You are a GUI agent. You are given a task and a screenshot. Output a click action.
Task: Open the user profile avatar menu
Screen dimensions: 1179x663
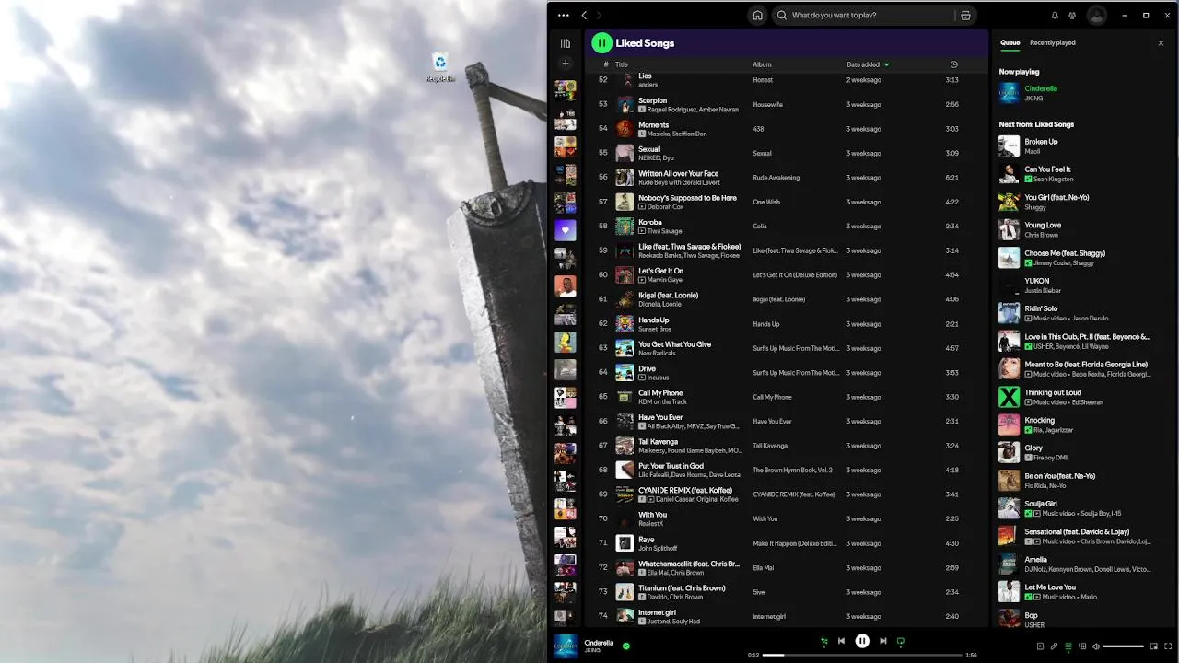coord(1096,16)
